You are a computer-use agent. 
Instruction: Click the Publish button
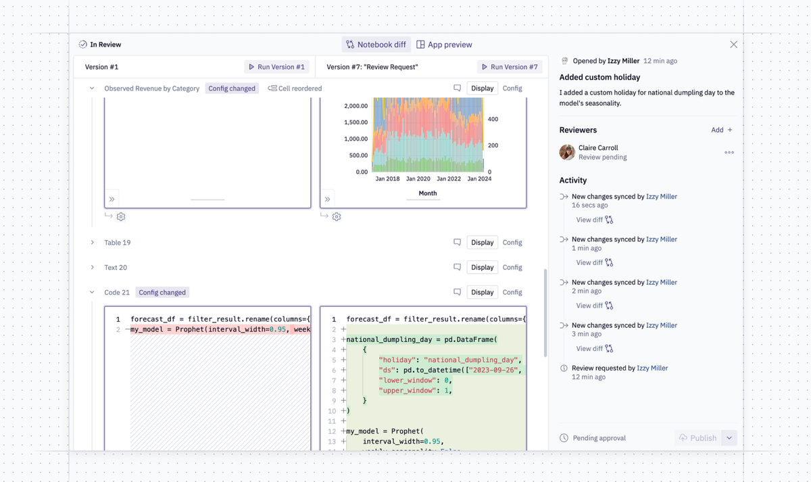pos(697,438)
